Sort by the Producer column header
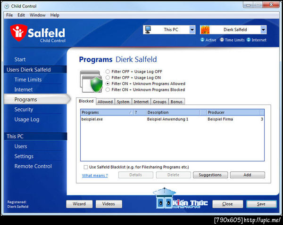This screenshot has width=283, height=225. [233, 112]
